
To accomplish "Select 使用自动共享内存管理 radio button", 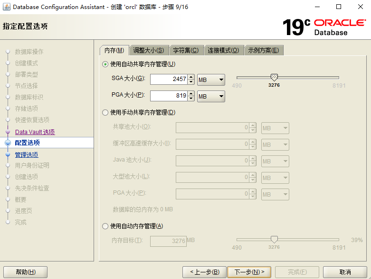I will [105, 64].
